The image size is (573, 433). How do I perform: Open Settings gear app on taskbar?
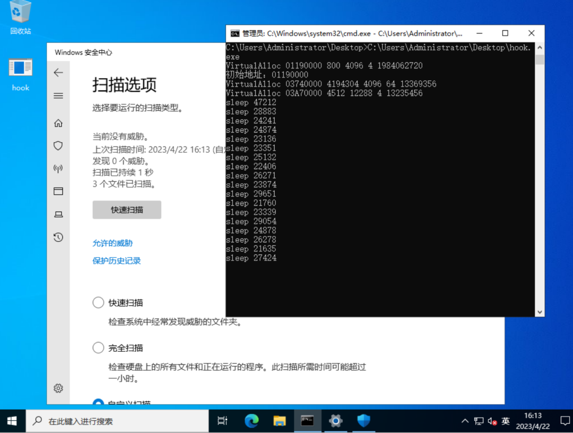point(335,421)
